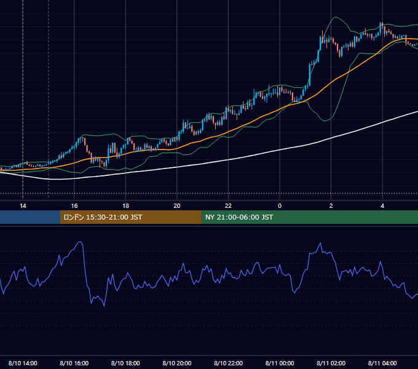Click the hour label 22 on axis
The image size is (418, 369).
(x=228, y=206)
